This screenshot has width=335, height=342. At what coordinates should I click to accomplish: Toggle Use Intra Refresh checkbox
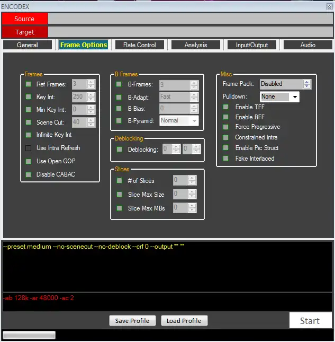[29, 148]
